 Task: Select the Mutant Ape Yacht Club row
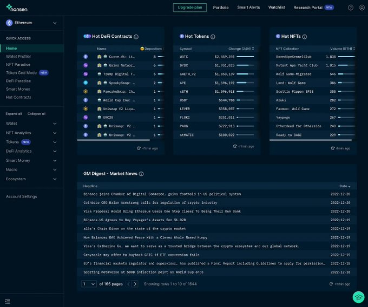[x=313, y=65]
